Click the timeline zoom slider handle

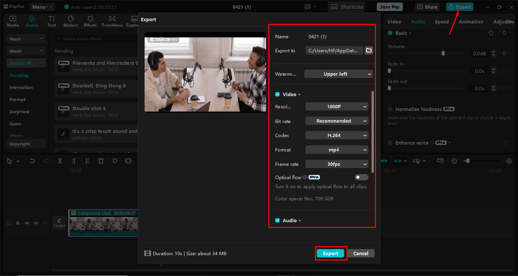click(x=468, y=161)
